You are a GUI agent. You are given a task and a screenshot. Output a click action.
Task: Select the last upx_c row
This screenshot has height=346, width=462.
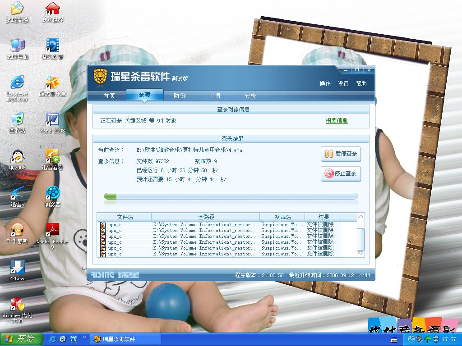coord(220,254)
